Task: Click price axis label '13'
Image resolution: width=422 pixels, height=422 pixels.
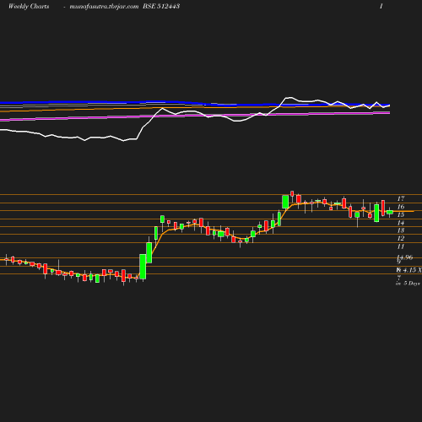Action: [x=401, y=230]
